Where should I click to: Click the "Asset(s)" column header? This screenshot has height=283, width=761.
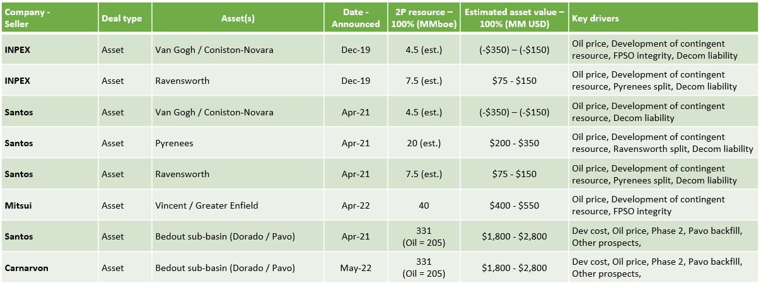(x=238, y=18)
